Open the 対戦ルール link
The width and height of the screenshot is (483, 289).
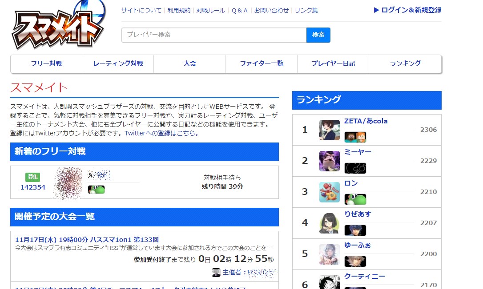211,11
